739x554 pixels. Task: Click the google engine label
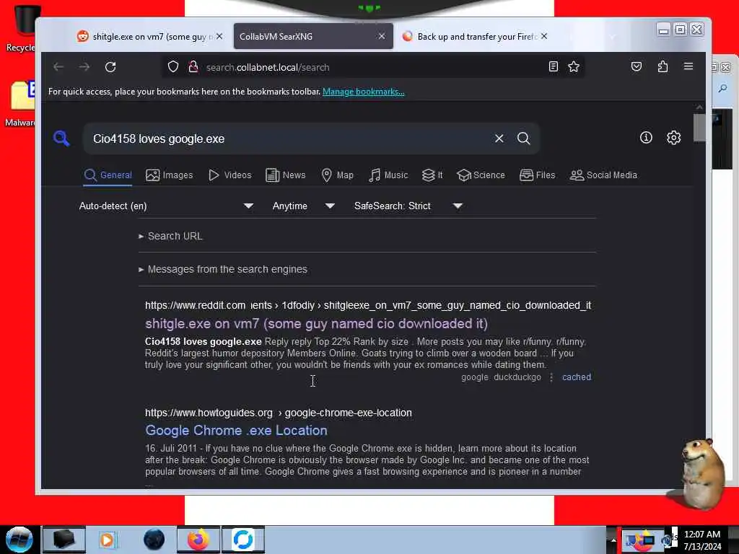tap(475, 377)
